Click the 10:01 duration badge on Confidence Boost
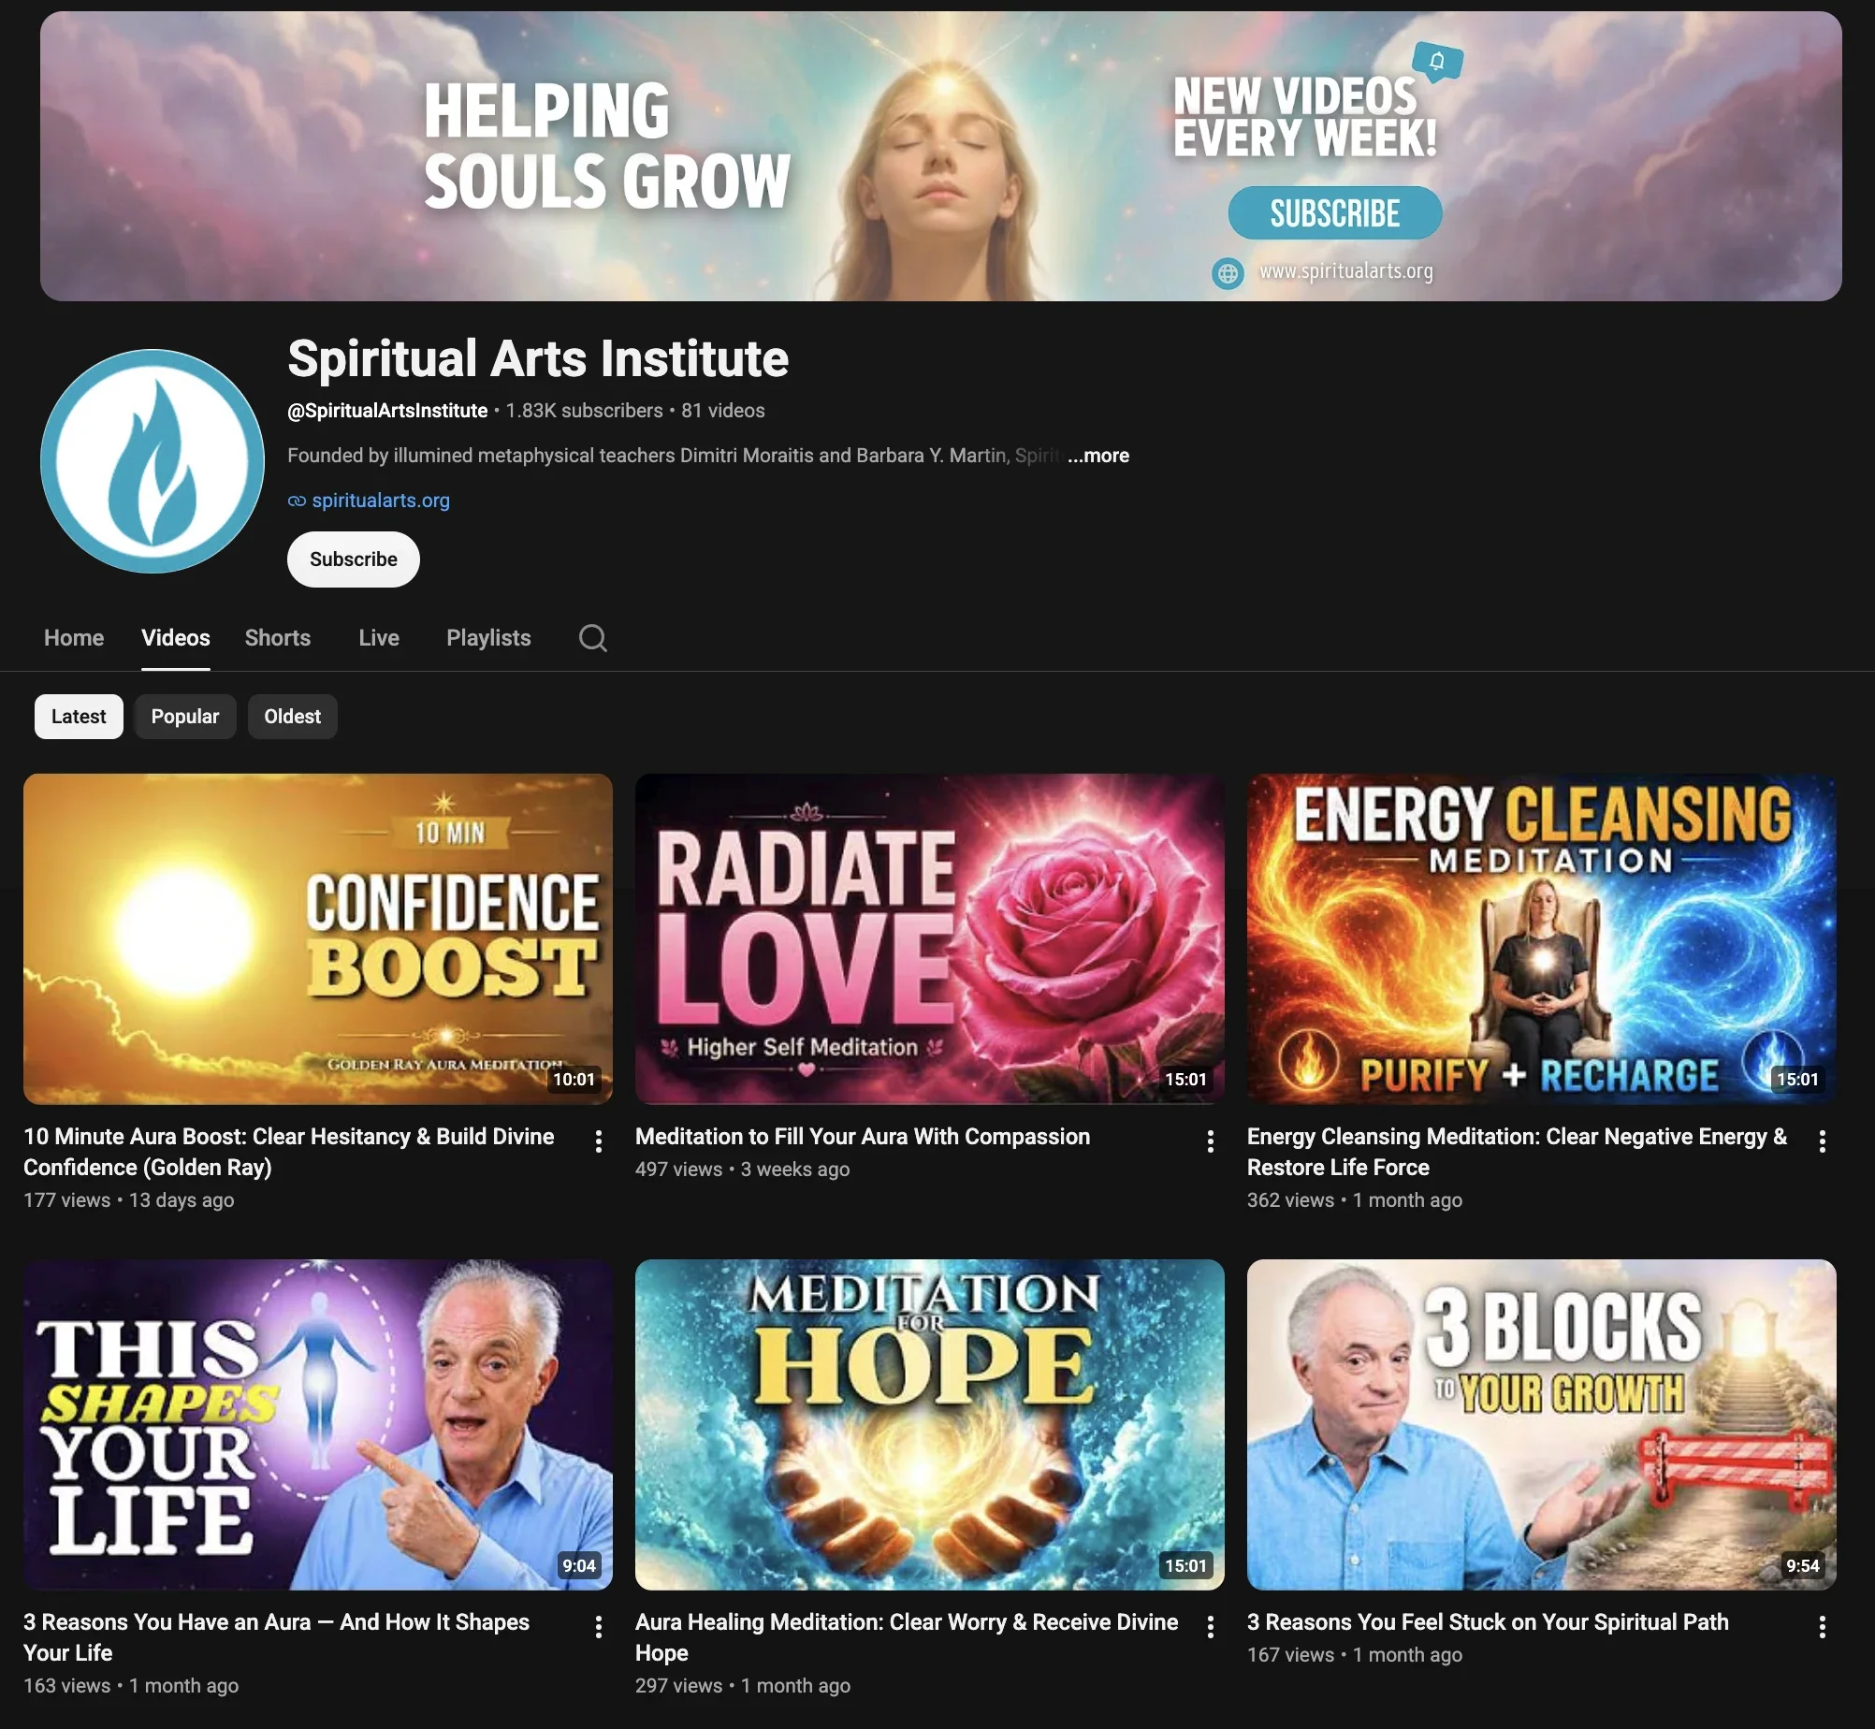Viewport: 1875px width, 1729px height. 574,1080
